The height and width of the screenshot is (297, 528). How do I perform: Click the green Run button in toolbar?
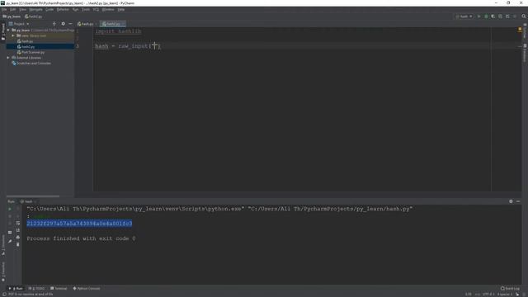pyautogui.click(x=478, y=16)
